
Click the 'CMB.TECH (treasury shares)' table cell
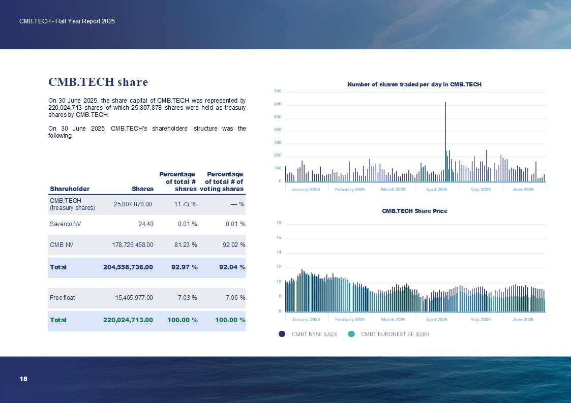(72, 204)
